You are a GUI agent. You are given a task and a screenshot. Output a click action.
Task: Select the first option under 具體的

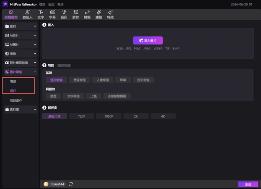[53, 96]
